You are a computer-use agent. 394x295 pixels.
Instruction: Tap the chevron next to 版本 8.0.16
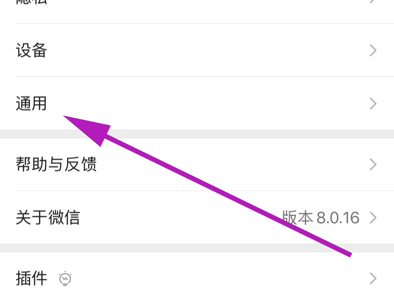(373, 218)
